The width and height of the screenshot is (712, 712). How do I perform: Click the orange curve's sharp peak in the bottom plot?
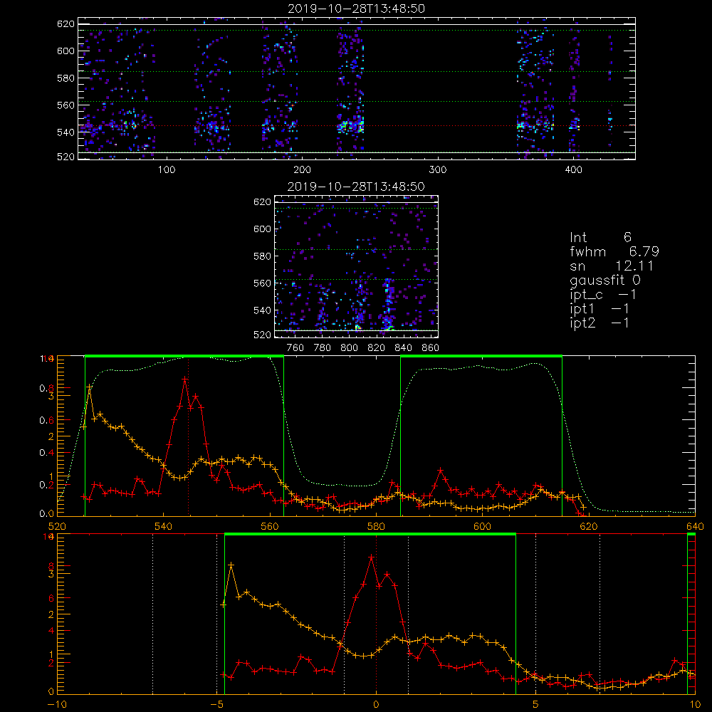(x=231, y=565)
